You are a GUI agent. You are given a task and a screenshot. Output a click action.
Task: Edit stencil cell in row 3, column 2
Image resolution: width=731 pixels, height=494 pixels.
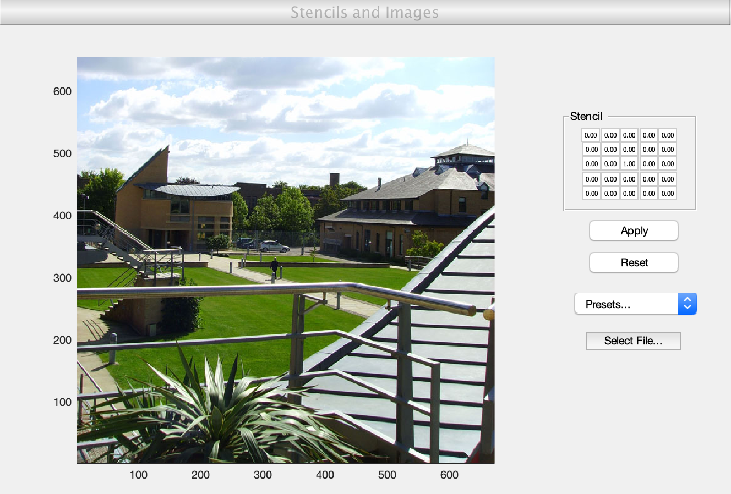[610, 163]
